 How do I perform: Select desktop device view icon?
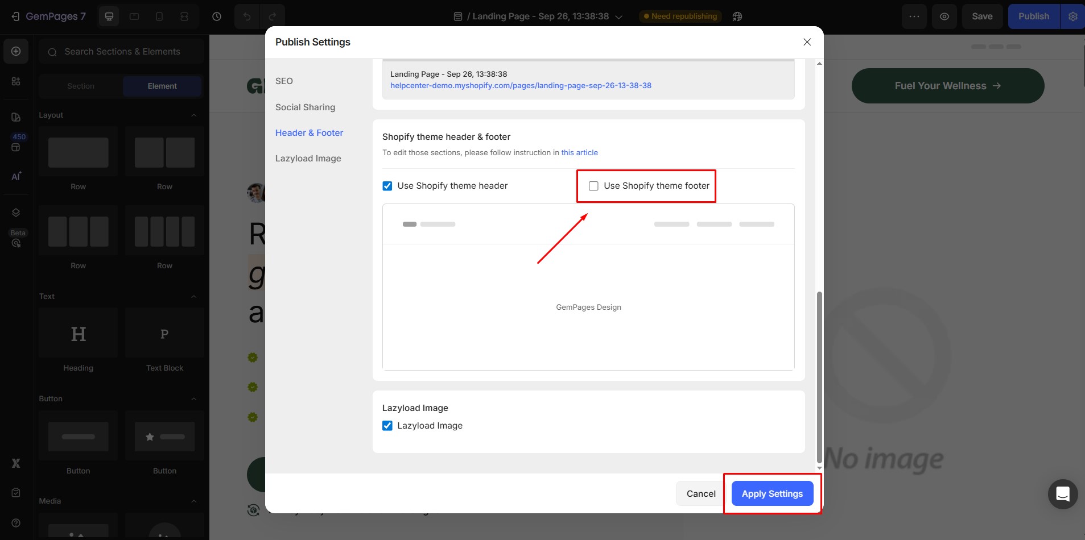[x=109, y=16]
